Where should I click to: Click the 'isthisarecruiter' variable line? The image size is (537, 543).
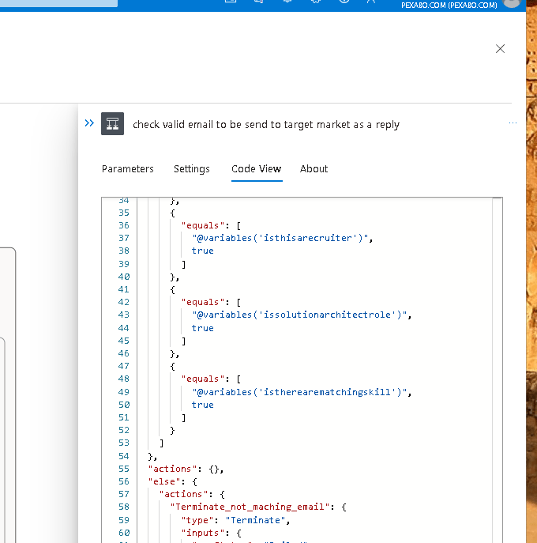pos(283,238)
